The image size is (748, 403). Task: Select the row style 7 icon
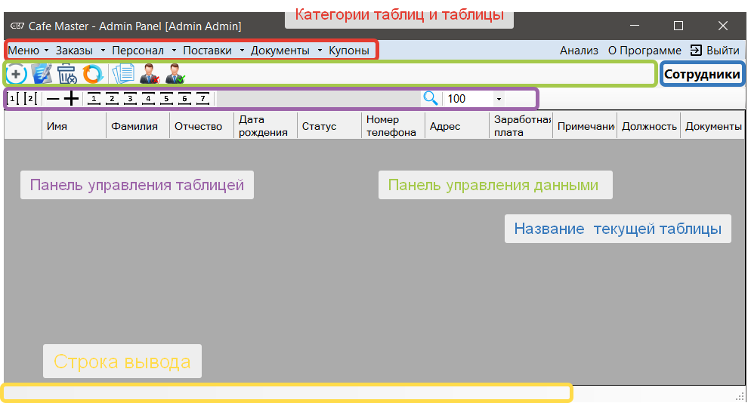(x=202, y=99)
